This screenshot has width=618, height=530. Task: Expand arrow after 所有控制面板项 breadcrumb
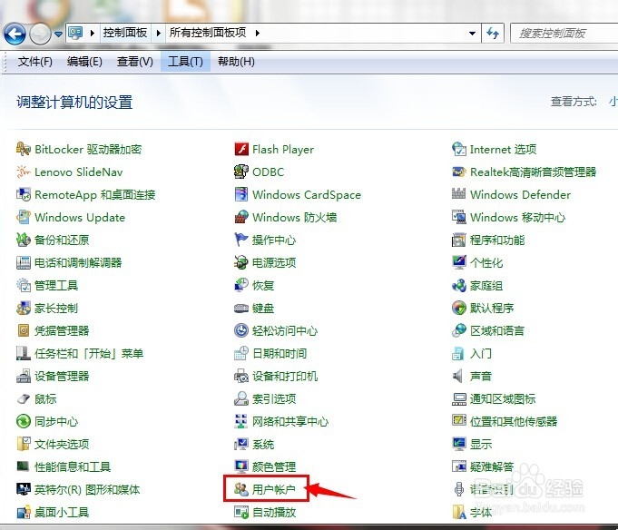pos(258,33)
